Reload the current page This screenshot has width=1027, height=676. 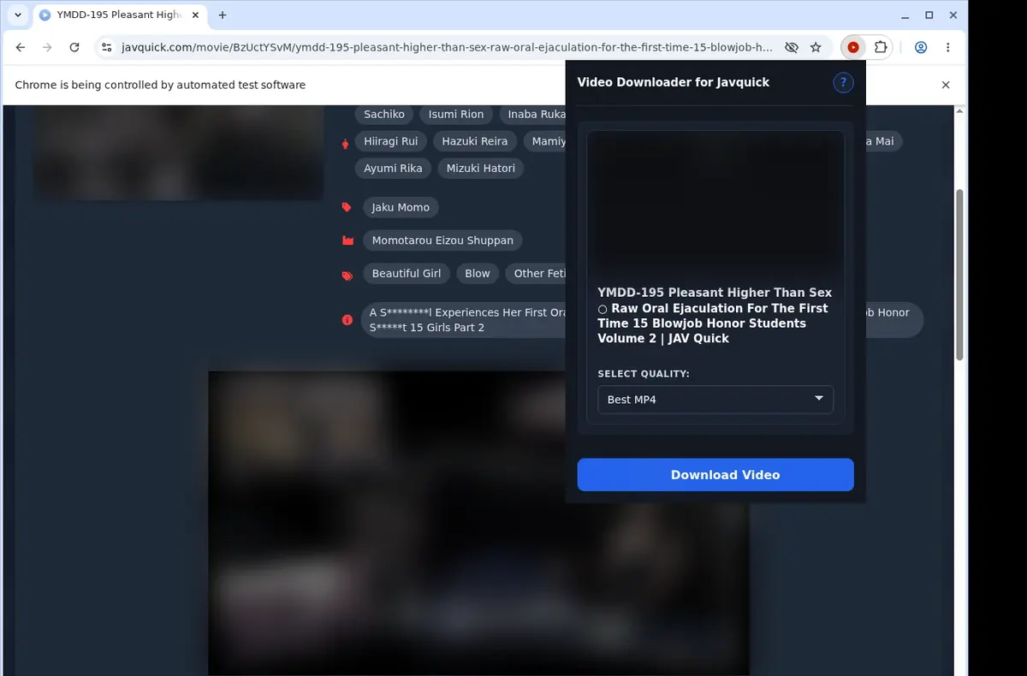[x=74, y=48]
